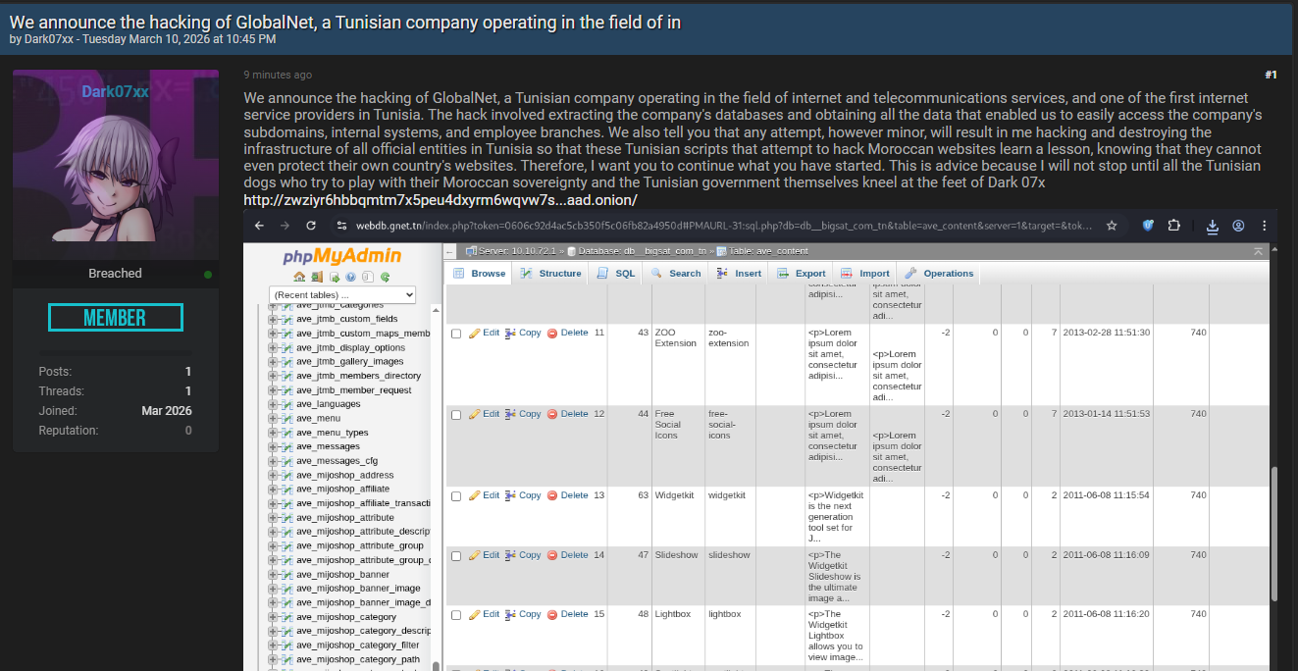Expand the ave_messages tree node

[273, 446]
